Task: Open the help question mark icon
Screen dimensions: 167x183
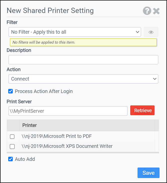Action: point(147,11)
